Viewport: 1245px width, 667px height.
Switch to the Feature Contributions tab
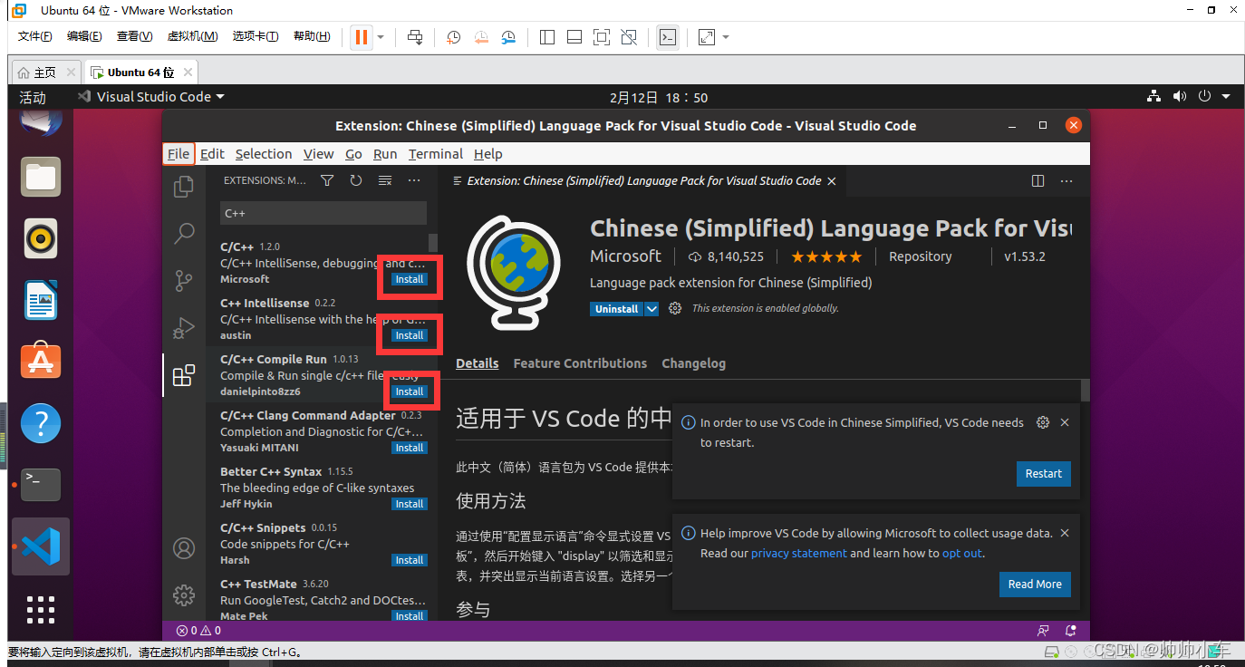tap(580, 363)
